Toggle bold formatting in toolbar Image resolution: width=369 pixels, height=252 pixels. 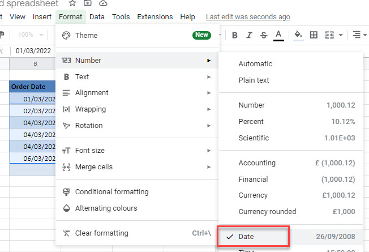point(235,35)
